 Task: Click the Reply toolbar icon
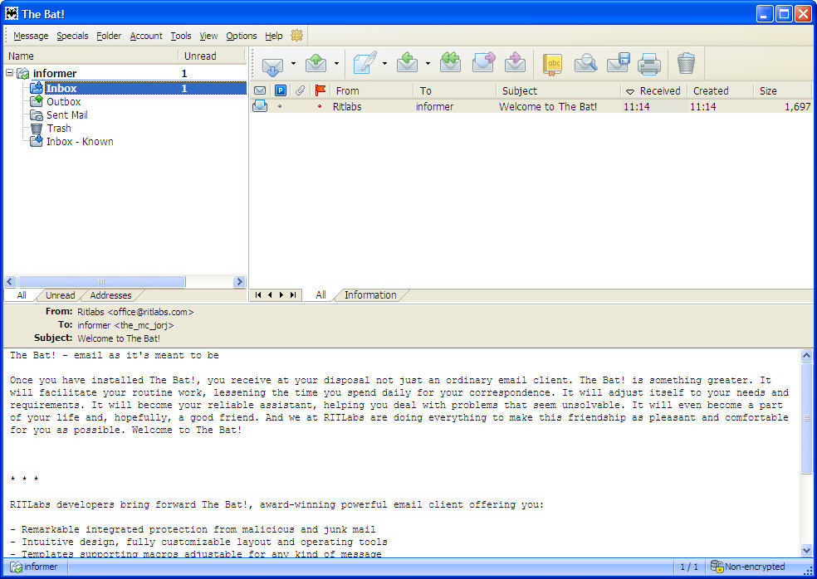407,63
